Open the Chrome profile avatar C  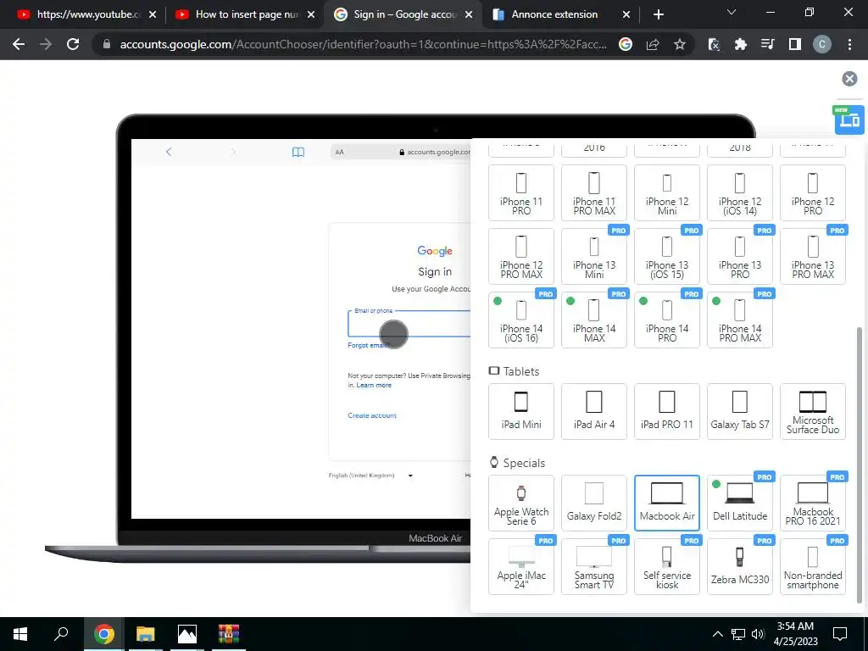[x=821, y=44]
